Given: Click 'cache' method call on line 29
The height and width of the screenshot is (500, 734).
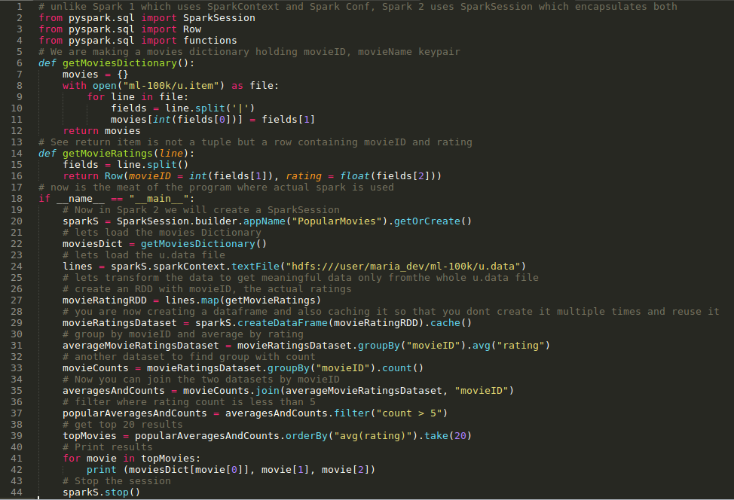Looking at the screenshot, I should 445,323.
